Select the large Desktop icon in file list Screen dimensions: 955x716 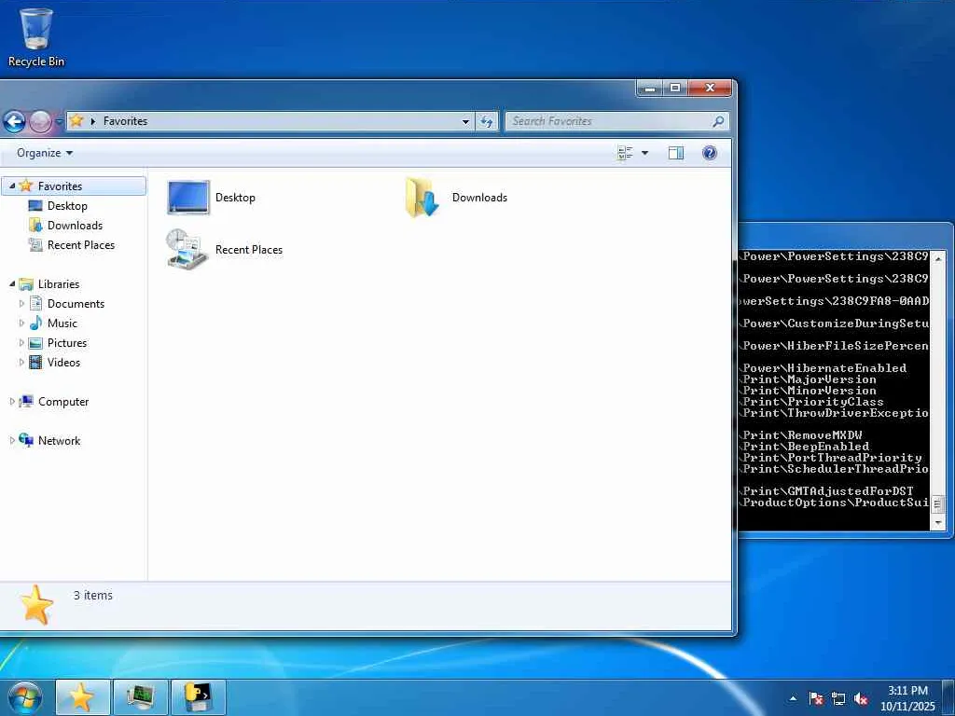coord(188,198)
